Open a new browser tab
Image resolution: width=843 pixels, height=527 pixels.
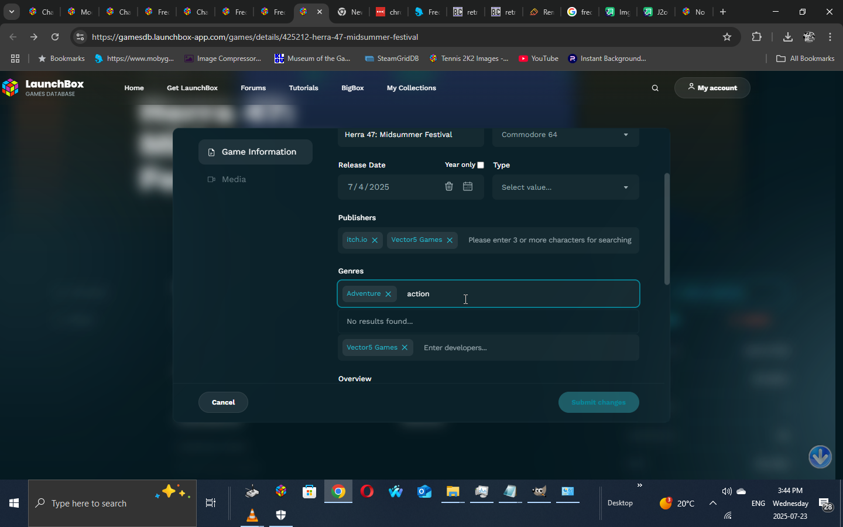[723, 12]
